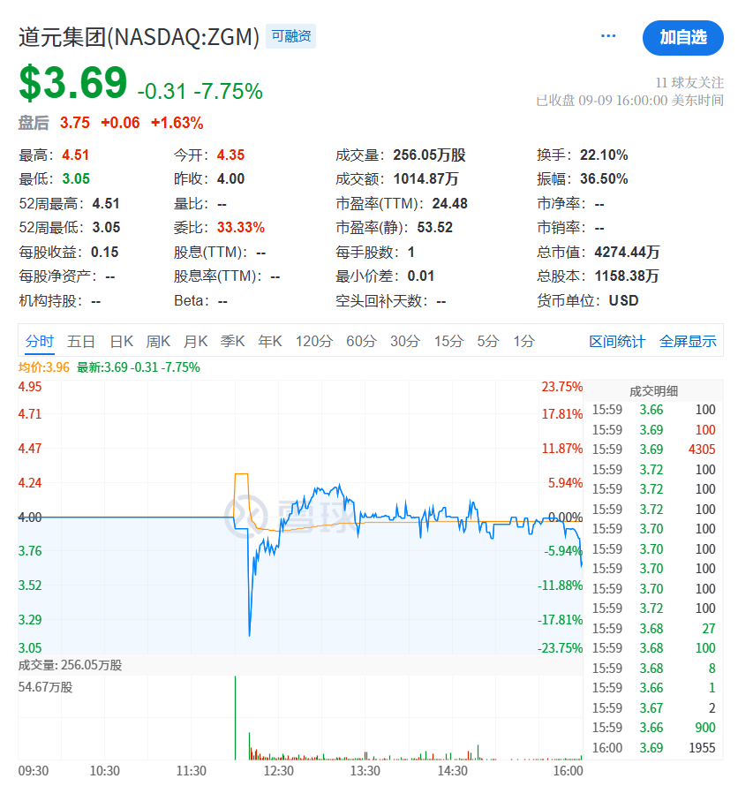Open the 周K chart tab
This screenshot has width=738, height=786.
pyautogui.click(x=159, y=341)
